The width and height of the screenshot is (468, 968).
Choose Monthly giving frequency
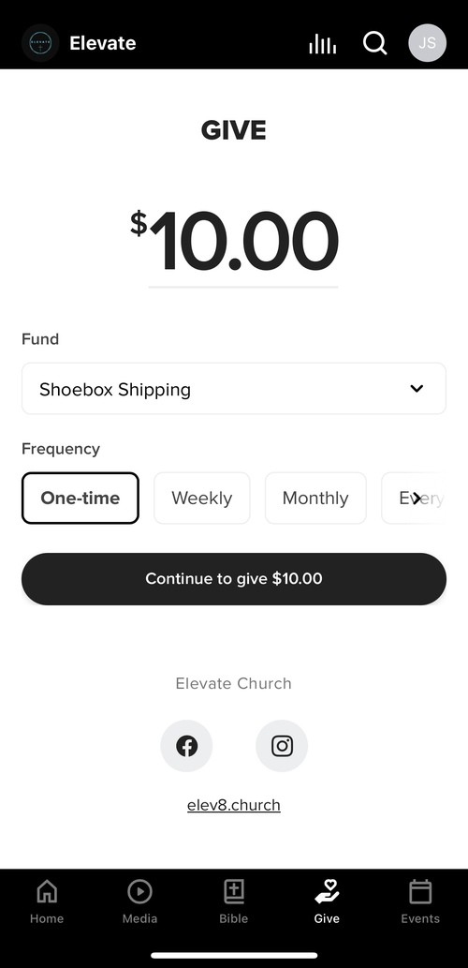(x=315, y=499)
